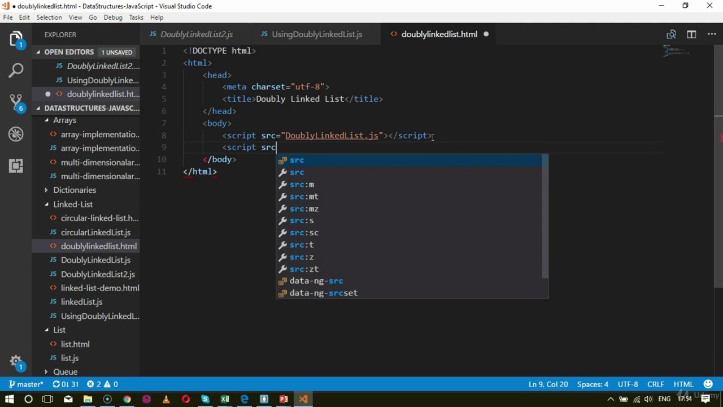Change the UTF-8 encoding setting

[628, 384]
